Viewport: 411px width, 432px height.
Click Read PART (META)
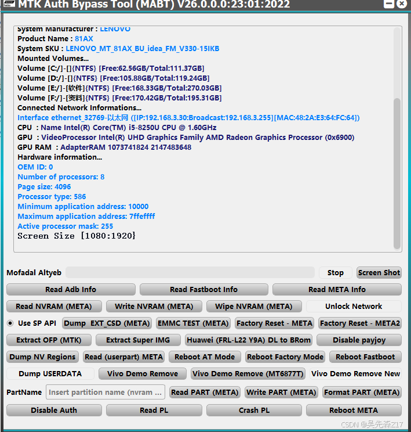coord(205,392)
